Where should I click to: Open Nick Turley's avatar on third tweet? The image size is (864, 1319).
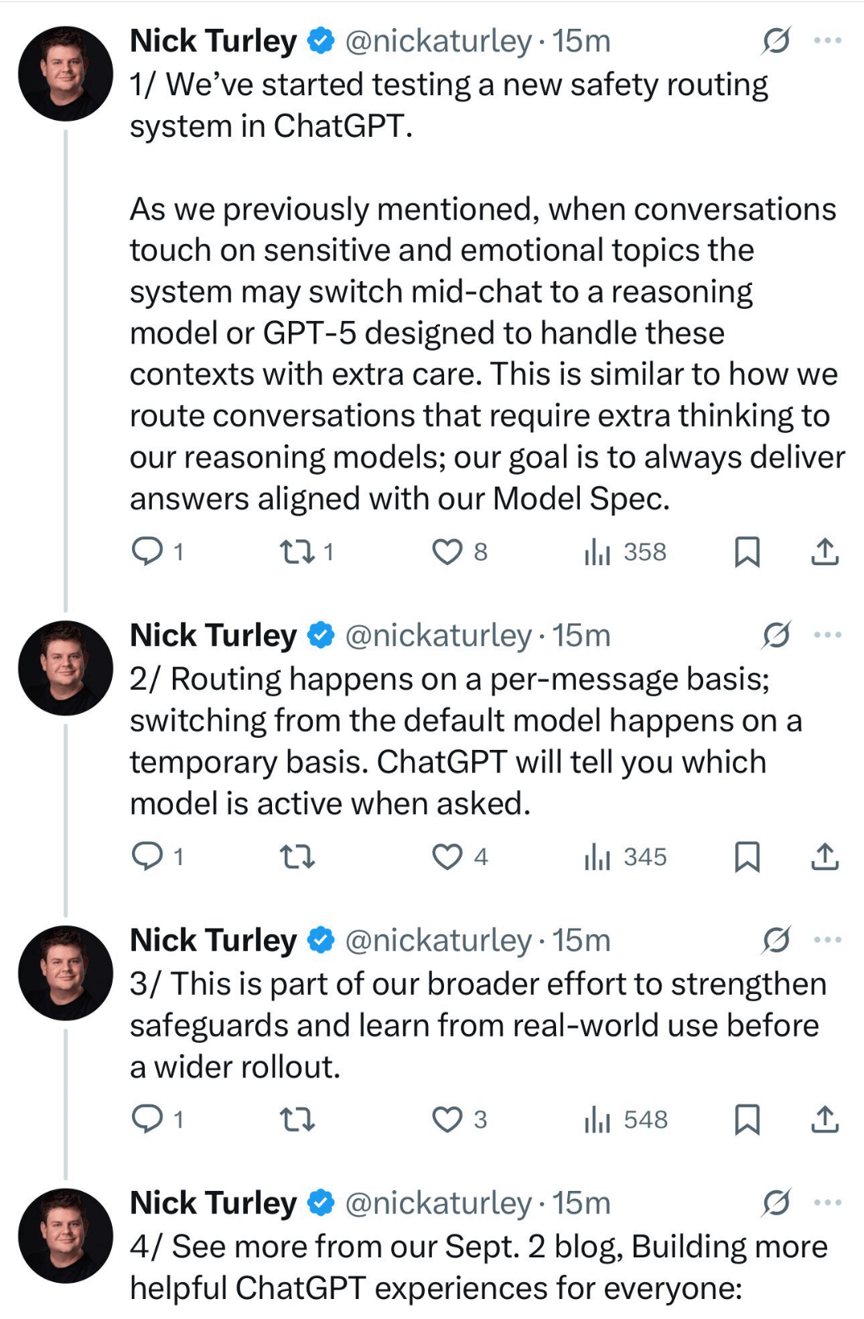coord(66,972)
